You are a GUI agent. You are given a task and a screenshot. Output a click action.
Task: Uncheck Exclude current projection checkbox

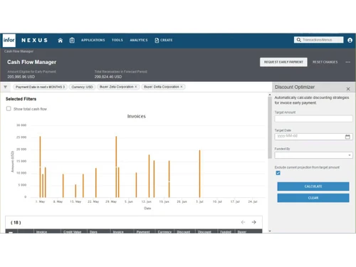(x=278, y=173)
